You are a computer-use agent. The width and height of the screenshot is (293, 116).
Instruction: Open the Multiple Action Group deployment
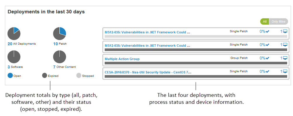(122, 59)
